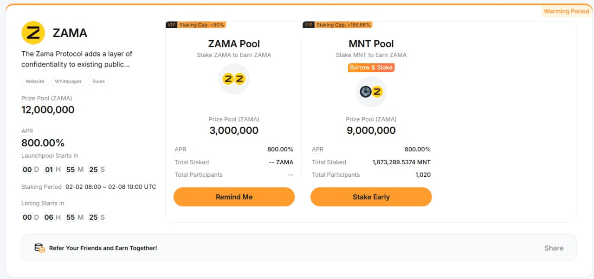
Task: Click the ZAMA Pool Staking Cap +50% label
Action: 202,25
